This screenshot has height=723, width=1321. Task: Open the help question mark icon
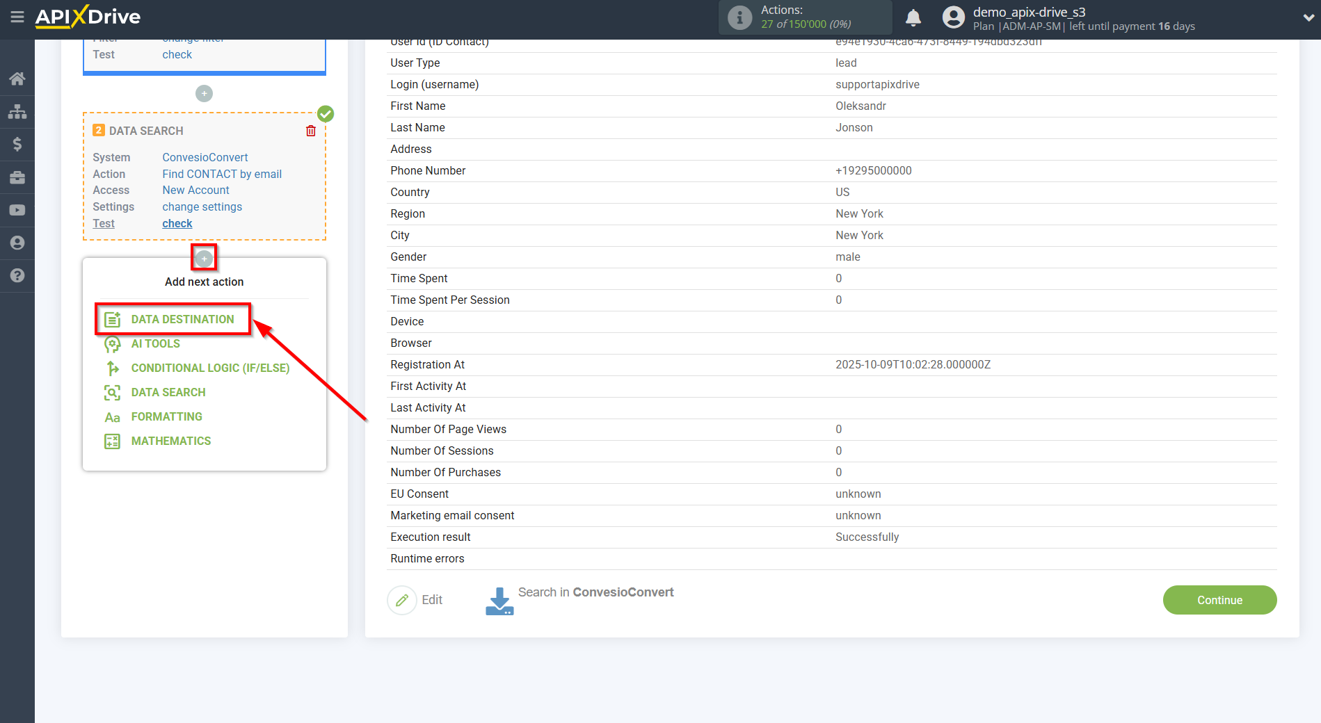[17, 276]
